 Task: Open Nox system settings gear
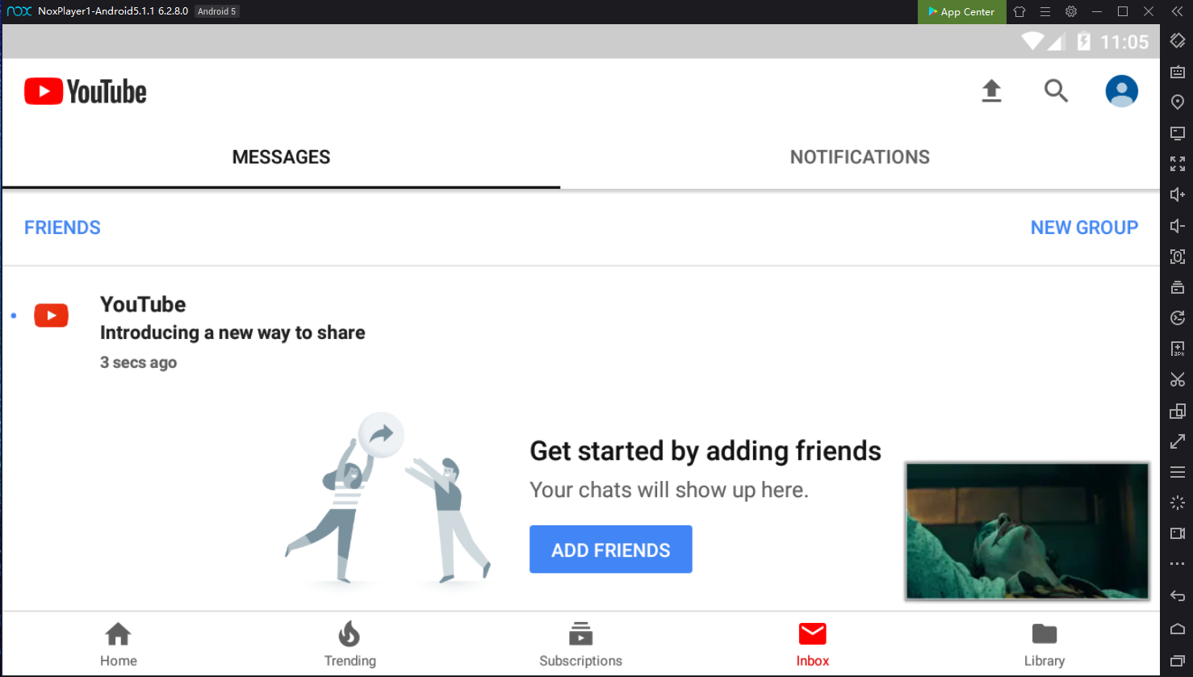pyautogui.click(x=1071, y=11)
